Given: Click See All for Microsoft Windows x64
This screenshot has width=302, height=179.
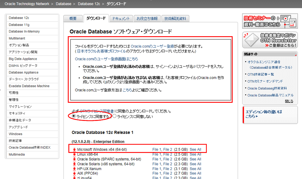Looking at the screenshot, I should (195, 149).
